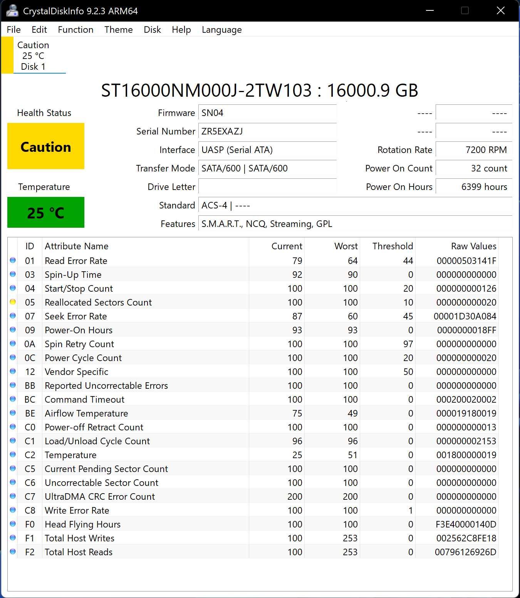Click the status dot for Vendor Specific row
Screen dimensions: 520x598
13,371
